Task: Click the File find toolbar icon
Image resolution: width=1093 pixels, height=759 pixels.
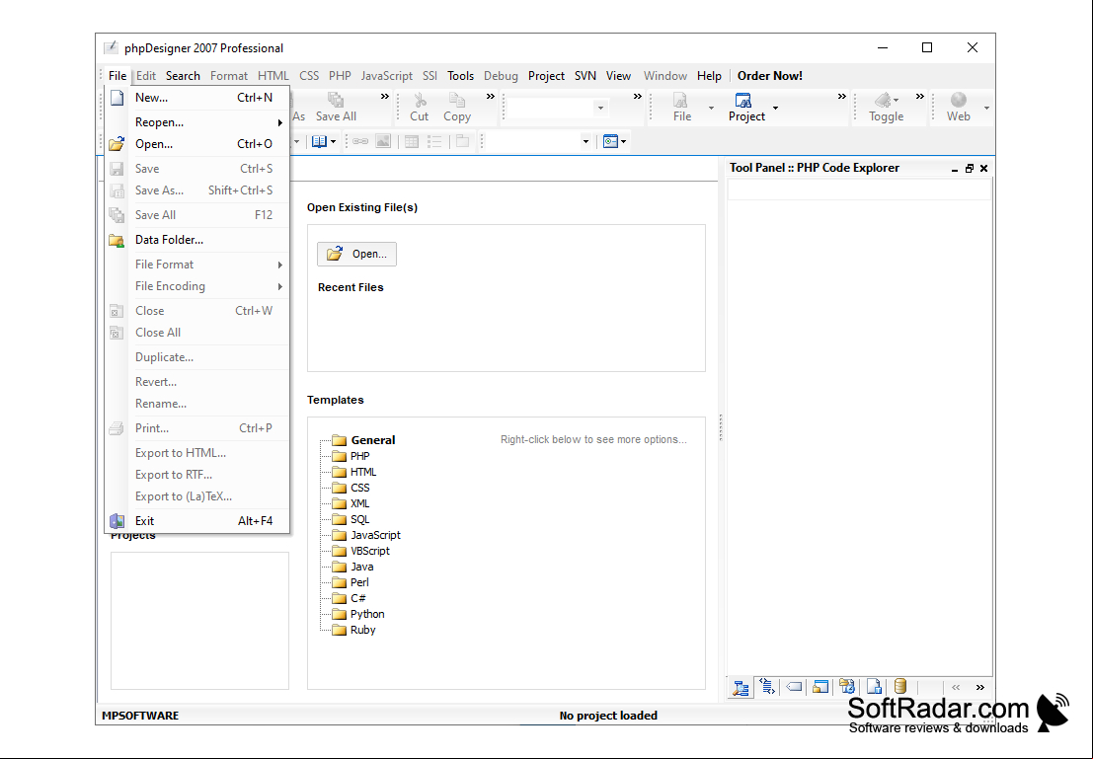Action: (x=681, y=101)
